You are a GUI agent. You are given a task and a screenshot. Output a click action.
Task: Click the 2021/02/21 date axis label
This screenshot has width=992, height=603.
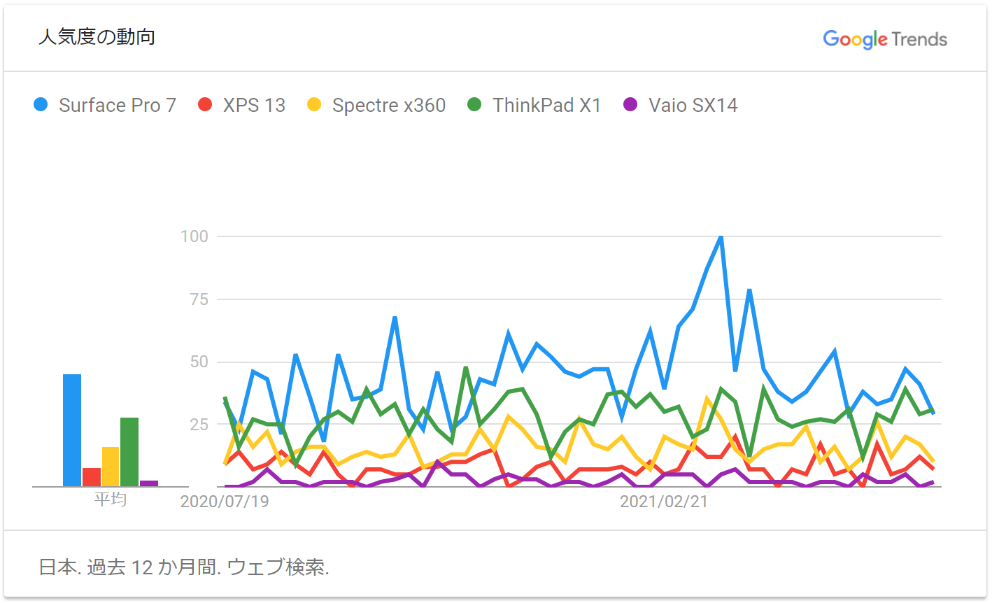pyautogui.click(x=663, y=502)
